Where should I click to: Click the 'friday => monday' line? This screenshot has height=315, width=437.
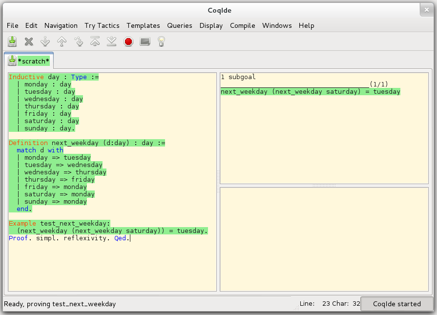tap(56, 187)
